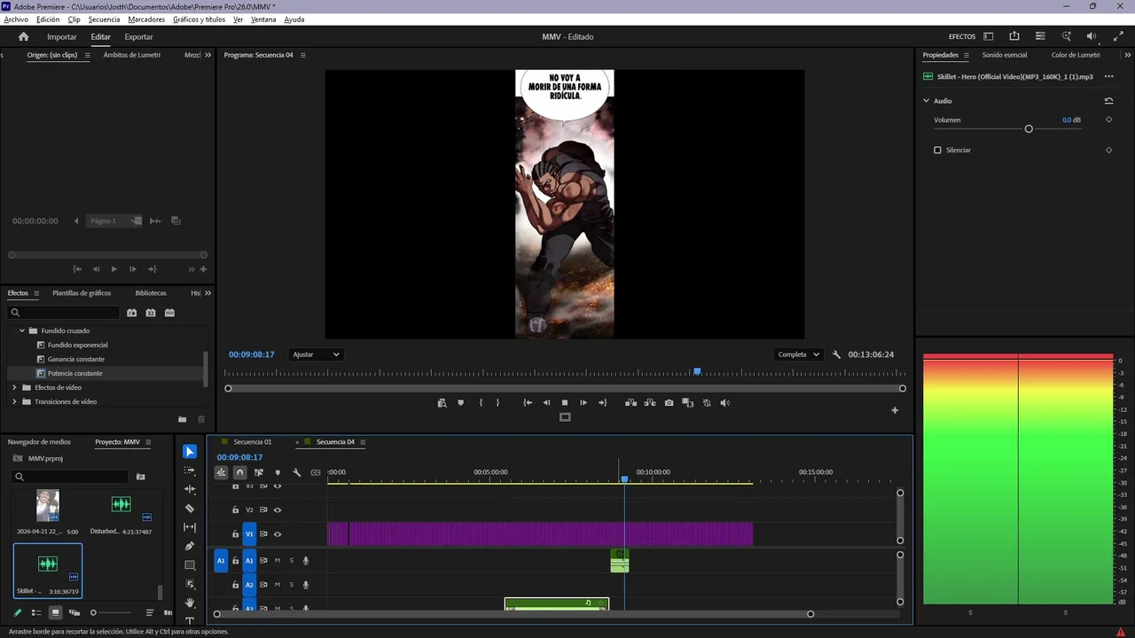This screenshot has width=1135, height=638.
Task: Select the Hand tool
Action: click(190, 603)
